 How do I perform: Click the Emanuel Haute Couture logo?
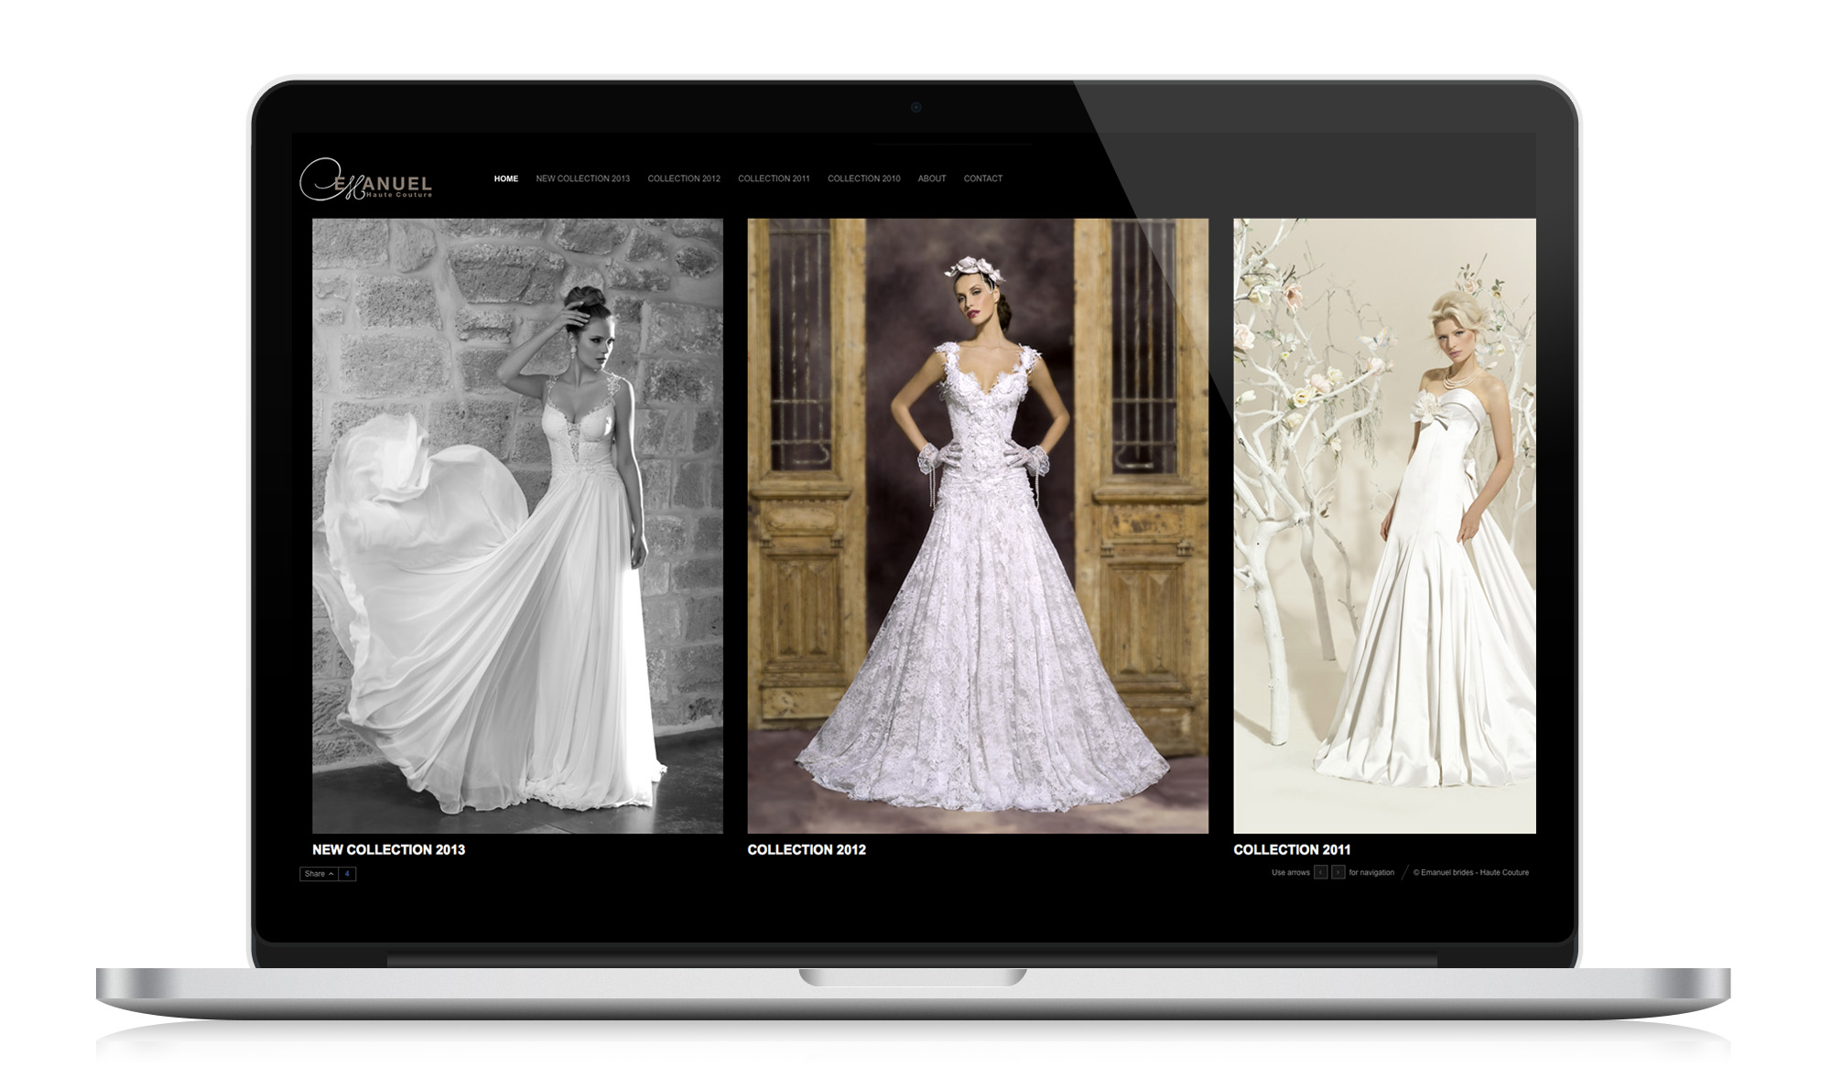pyautogui.click(x=366, y=180)
